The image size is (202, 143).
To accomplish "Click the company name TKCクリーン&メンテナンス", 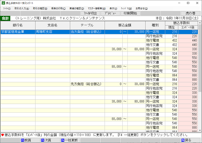I will [x=82, y=18].
